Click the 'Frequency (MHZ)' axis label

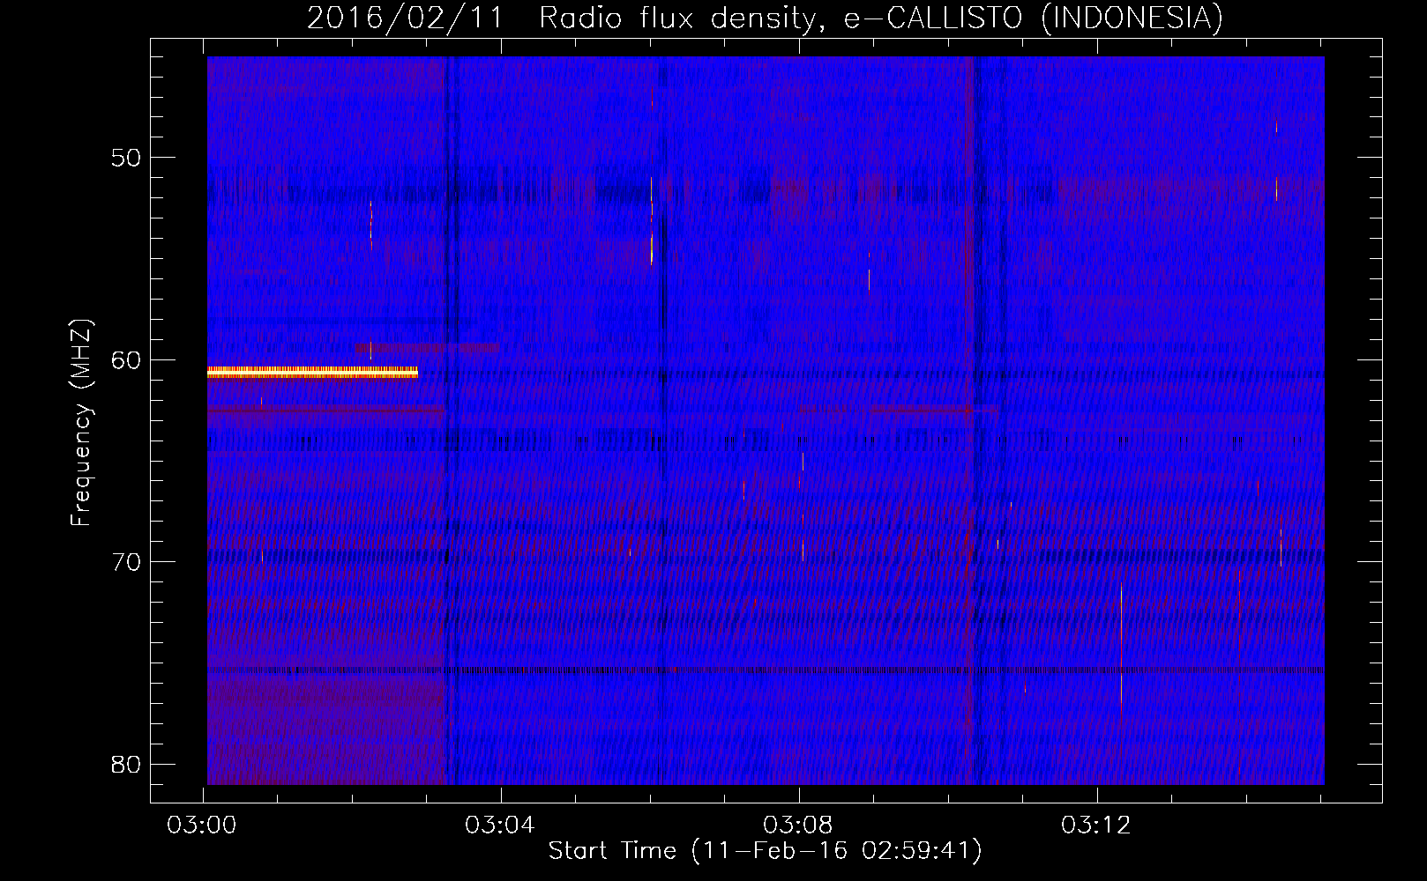[x=81, y=423]
